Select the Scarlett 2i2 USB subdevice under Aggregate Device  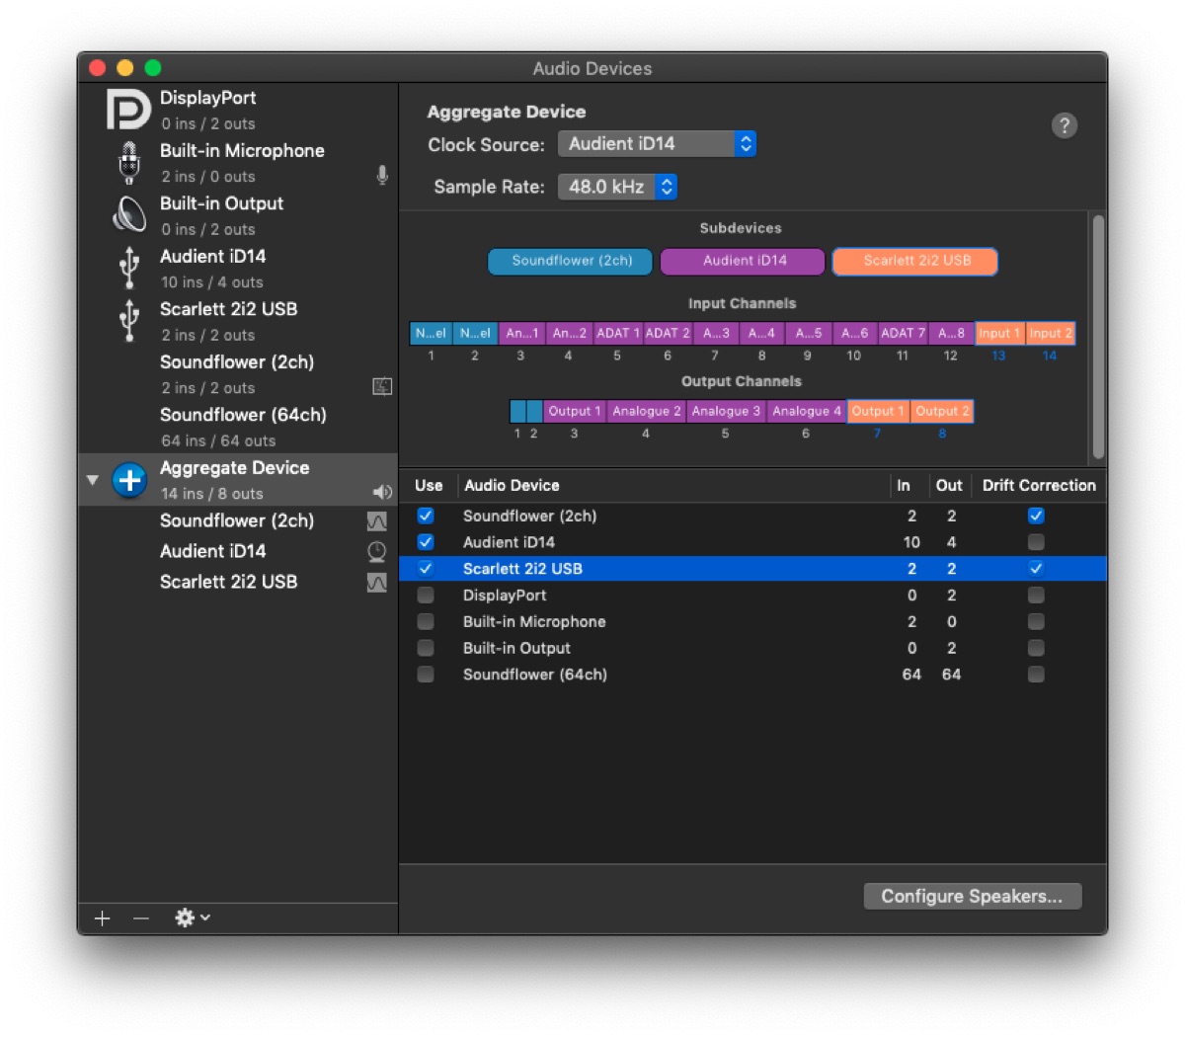coord(238,582)
